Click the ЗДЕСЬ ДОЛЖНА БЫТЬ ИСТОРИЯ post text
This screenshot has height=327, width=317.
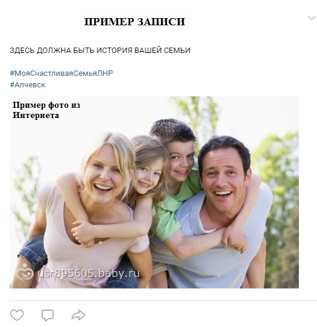[100, 50]
